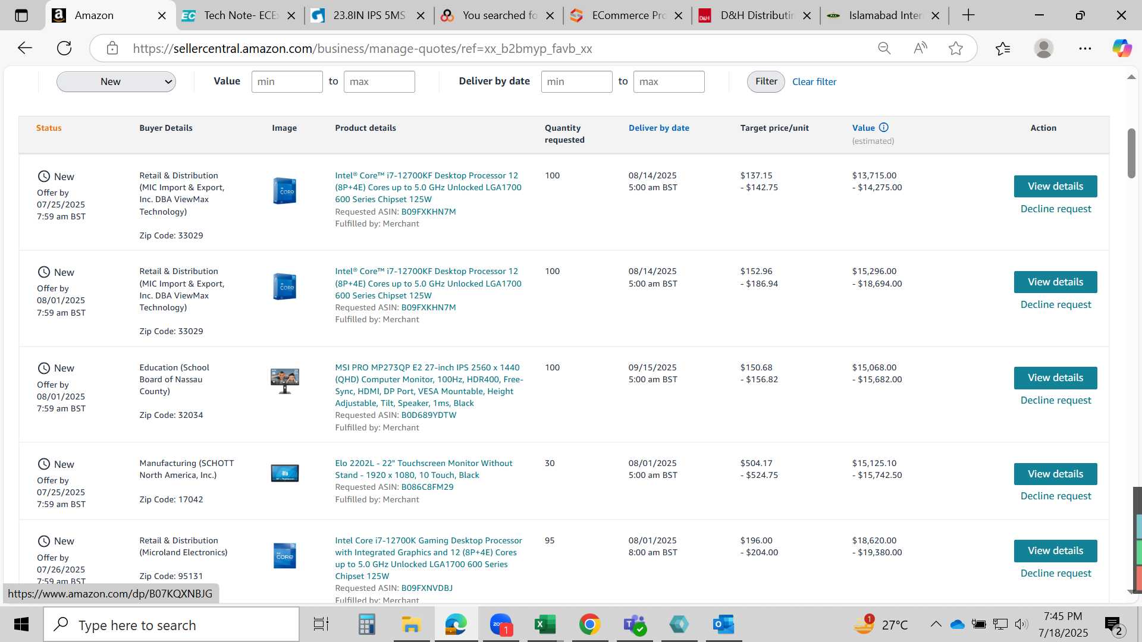Click the Filter button
Image resolution: width=1142 pixels, height=642 pixels.
[766, 81]
